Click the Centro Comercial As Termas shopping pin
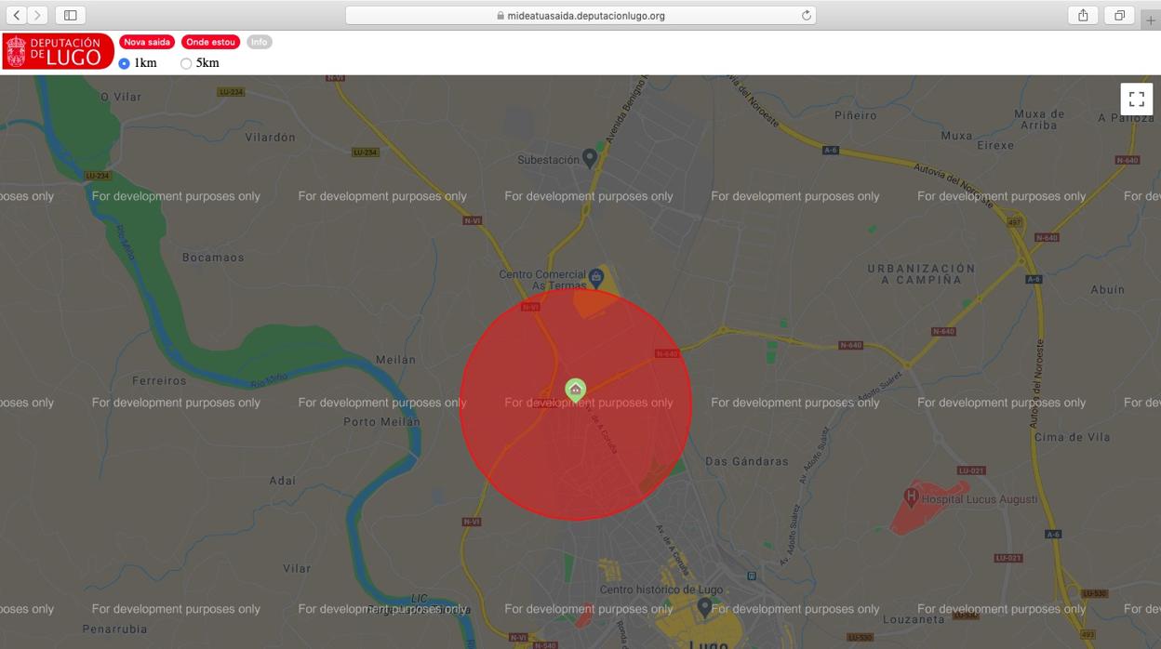This screenshot has height=649, width=1161. click(x=596, y=276)
